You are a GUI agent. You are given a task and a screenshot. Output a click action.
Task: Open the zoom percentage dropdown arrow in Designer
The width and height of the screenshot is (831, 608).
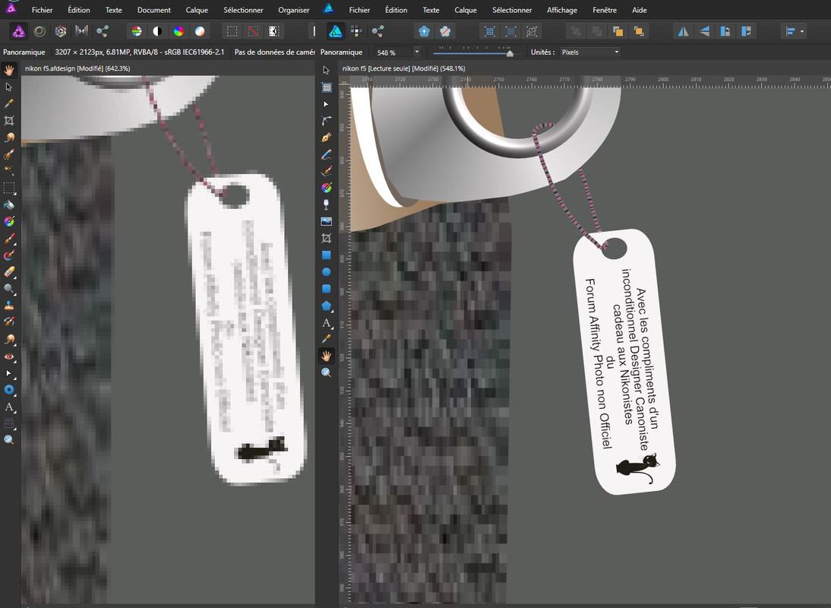[x=416, y=52]
